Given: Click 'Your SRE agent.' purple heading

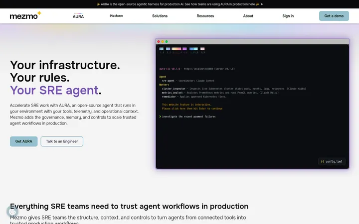Looking at the screenshot, I should (x=56, y=90).
